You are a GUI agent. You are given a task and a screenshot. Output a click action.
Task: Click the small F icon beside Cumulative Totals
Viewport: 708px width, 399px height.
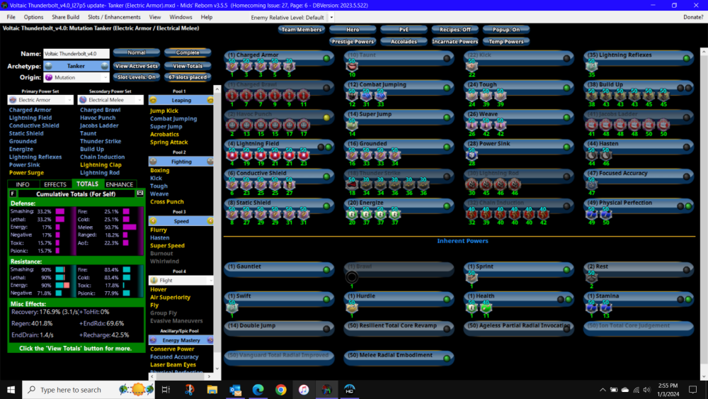[x=12, y=193]
